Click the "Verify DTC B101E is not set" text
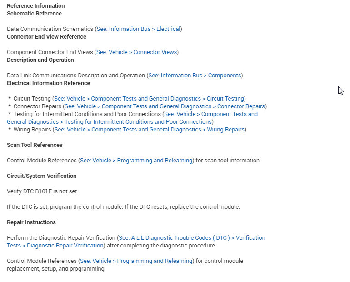Viewport: 350px width, 282px height. [x=42, y=191]
